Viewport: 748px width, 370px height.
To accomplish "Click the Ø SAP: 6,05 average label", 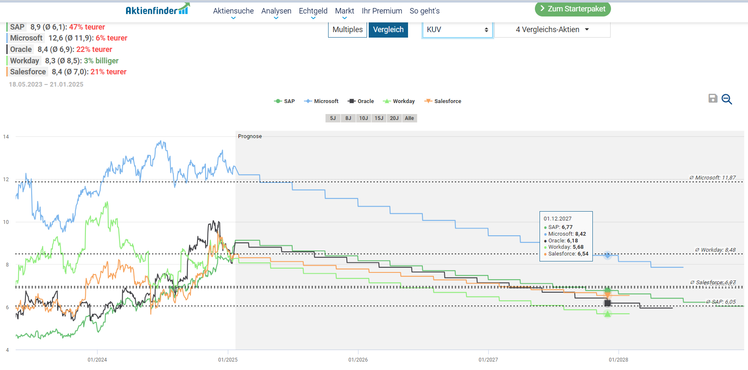I will [721, 302].
